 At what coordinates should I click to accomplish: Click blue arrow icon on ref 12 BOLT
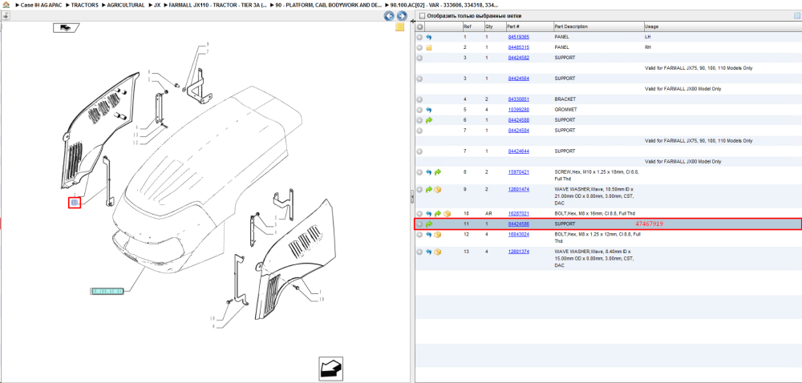click(x=428, y=235)
